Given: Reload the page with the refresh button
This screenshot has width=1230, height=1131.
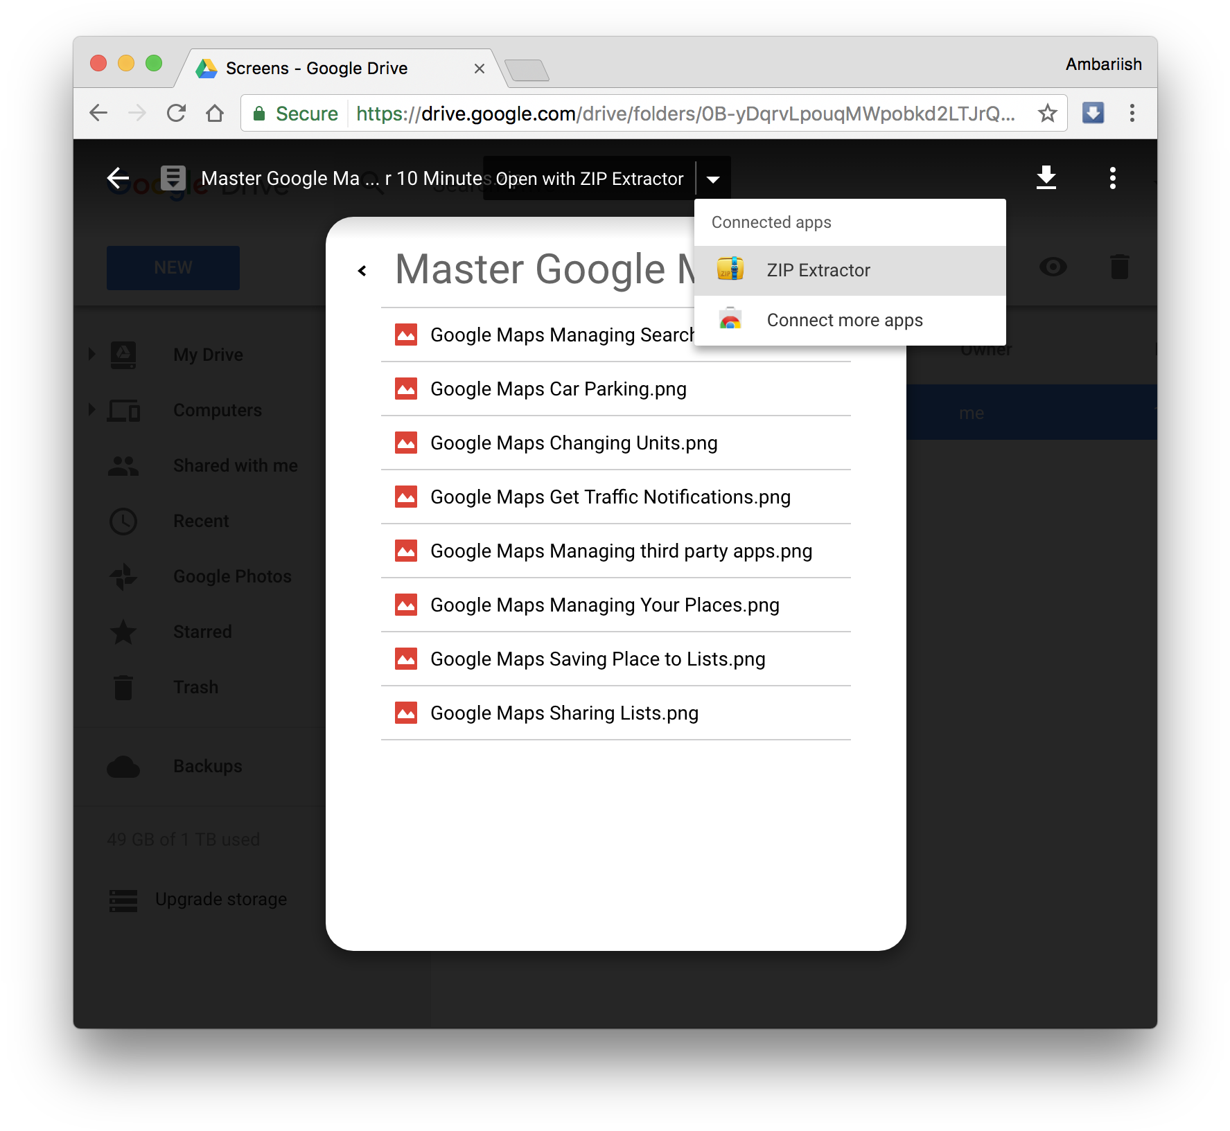Looking at the screenshot, I should (176, 113).
